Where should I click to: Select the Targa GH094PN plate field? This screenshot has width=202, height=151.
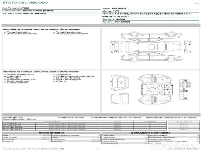point(117,8)
